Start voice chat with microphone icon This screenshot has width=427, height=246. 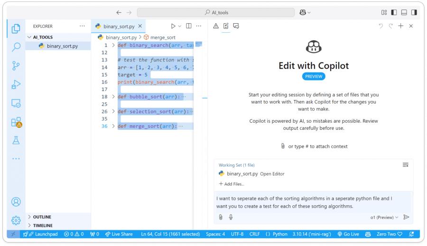click(231, 217)
